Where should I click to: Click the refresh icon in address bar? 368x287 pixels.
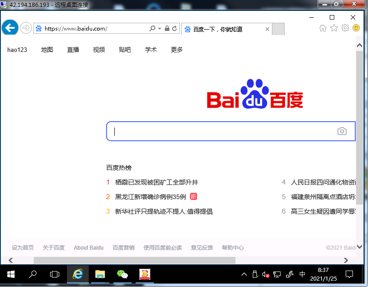click(x=174, y=29)
